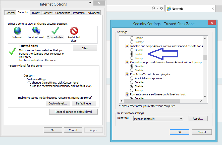The height and width of the screenshot is (145, 222).
Task: Switch to the Connections tab
Action: click(63, 13)
